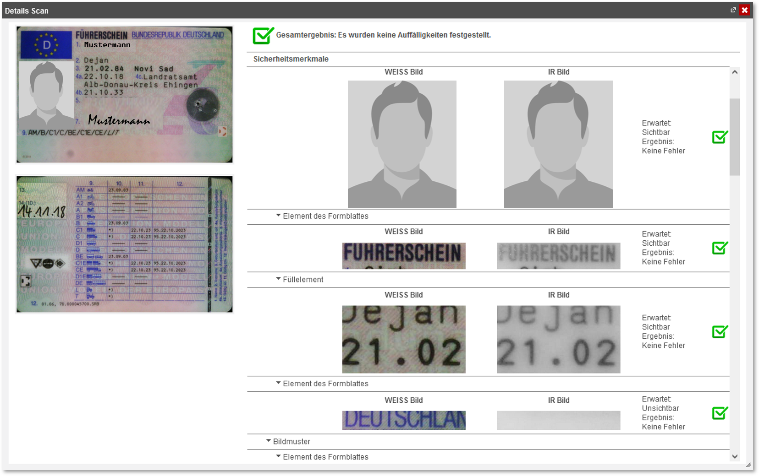Image resolution: width=759 pixels, height=476 pixels.
Task: Click the scrollbar down arrow
Action: pyautogui.click(x=735, y=456)
